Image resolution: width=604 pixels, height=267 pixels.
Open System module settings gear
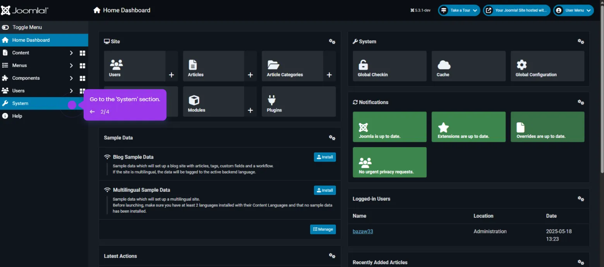(x=581, y=41)
